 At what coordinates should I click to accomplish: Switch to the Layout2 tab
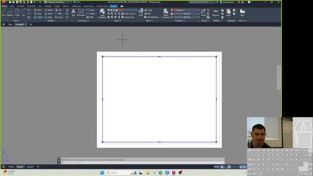point(30,167)
